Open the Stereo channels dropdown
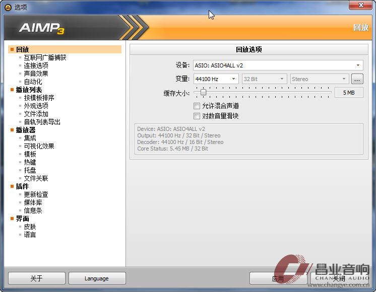The width and height of the screenshot is (376, 292). [x=320, y=79]
